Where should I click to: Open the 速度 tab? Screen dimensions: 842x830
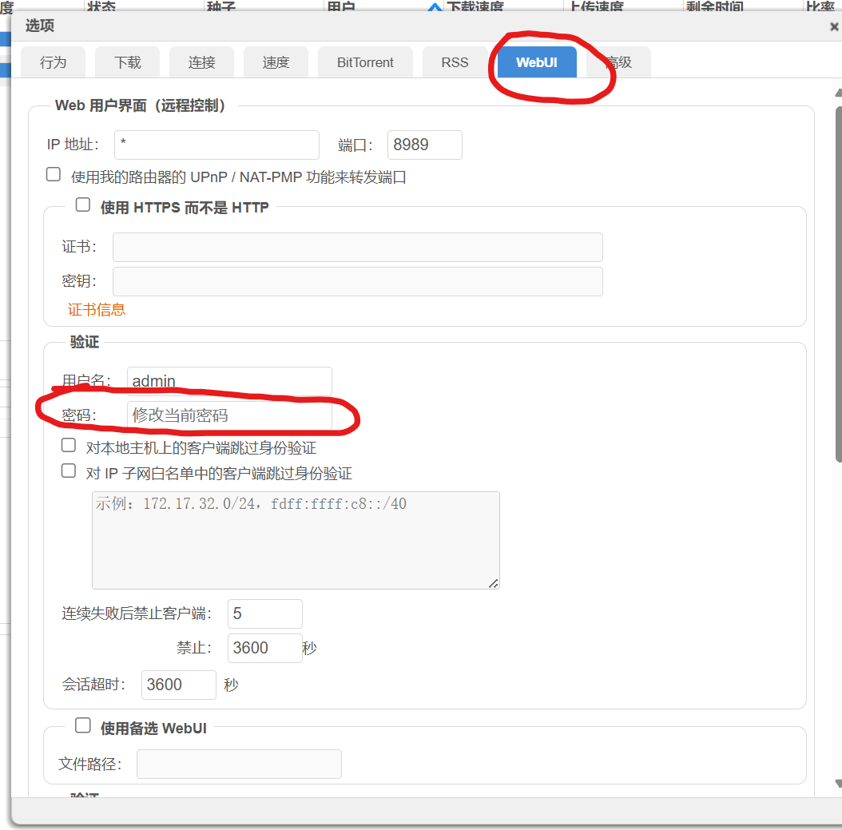click(x=276, y=62)
